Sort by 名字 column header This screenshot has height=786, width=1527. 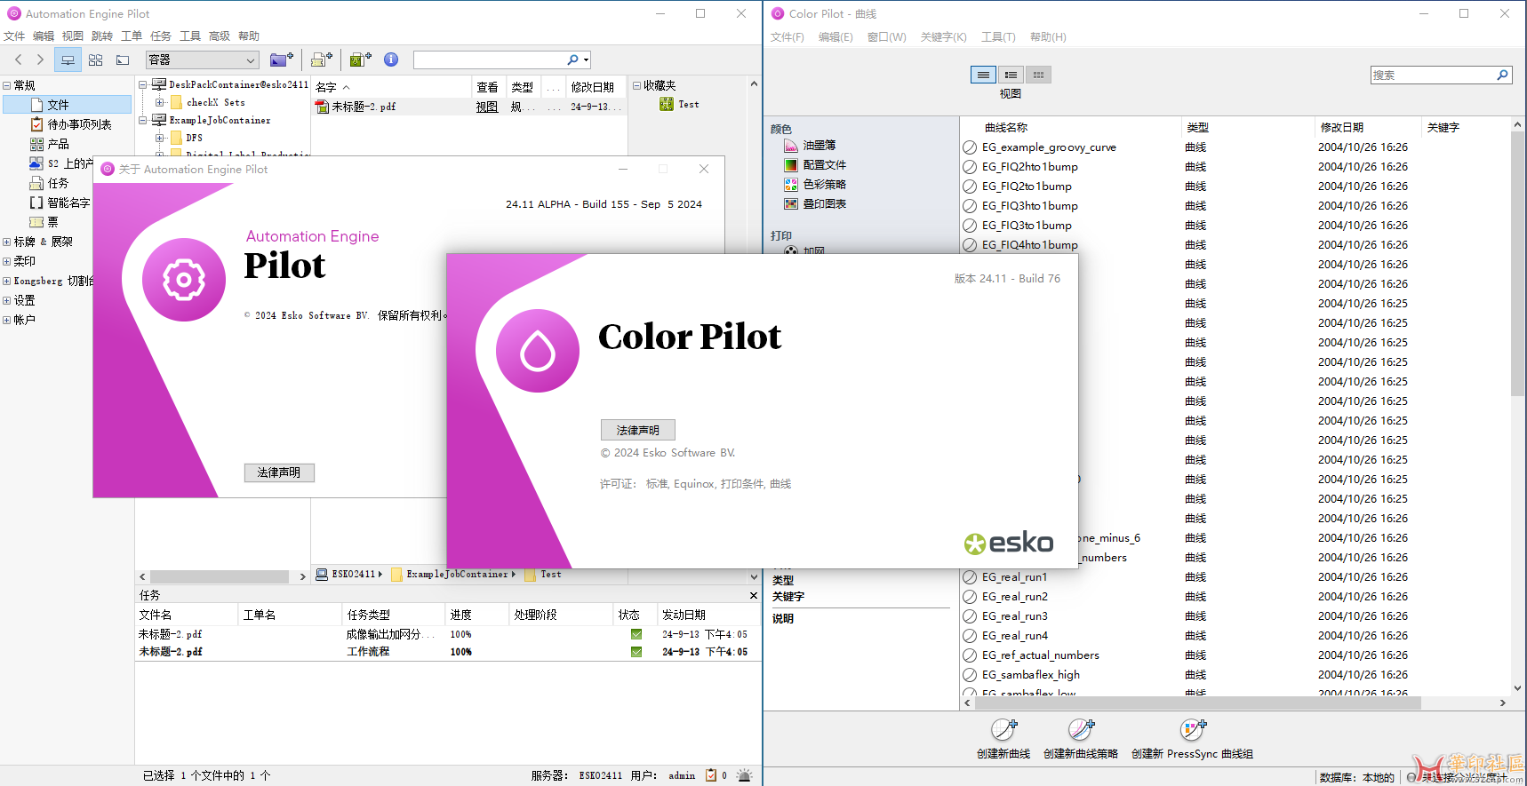[391, 87]
